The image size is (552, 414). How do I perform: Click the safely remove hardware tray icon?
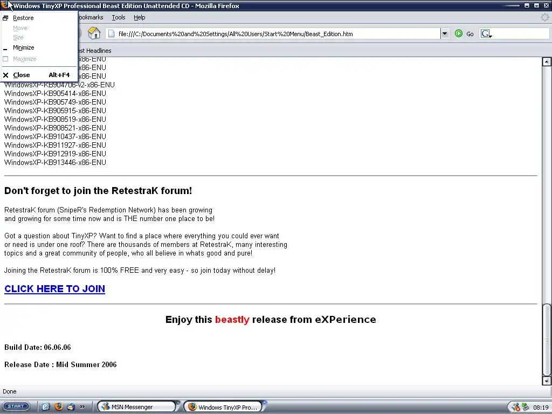coord(525,407)
